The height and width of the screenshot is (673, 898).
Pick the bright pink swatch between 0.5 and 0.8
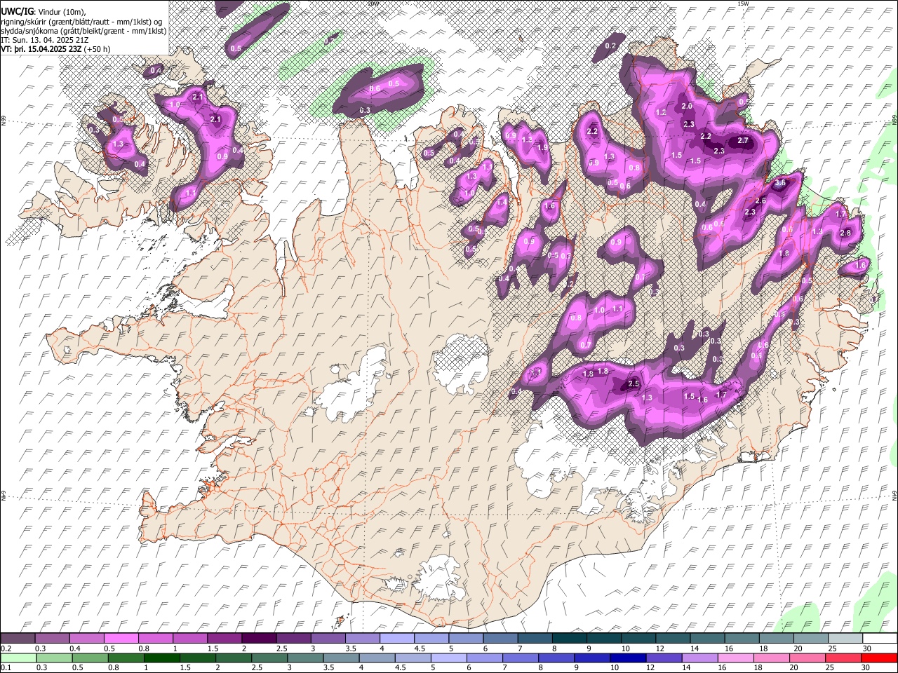[x=121, y=639]
